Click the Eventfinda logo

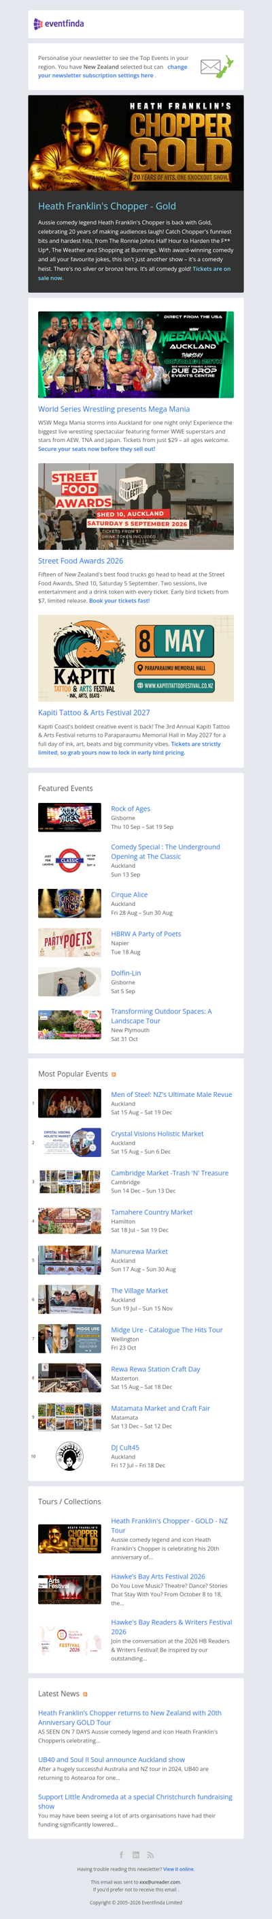[58, 24]
